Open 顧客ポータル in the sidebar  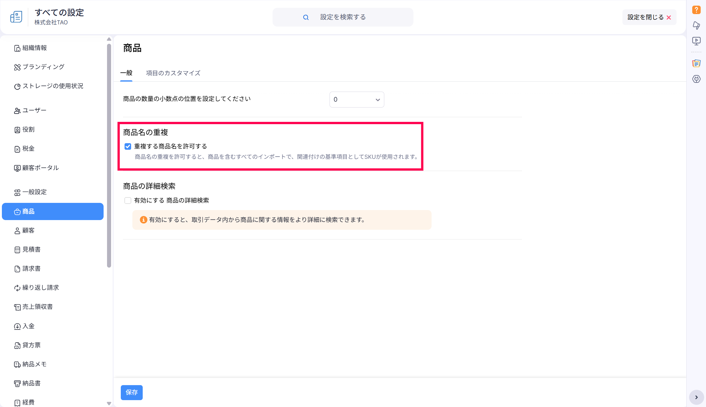pos(40,168)
